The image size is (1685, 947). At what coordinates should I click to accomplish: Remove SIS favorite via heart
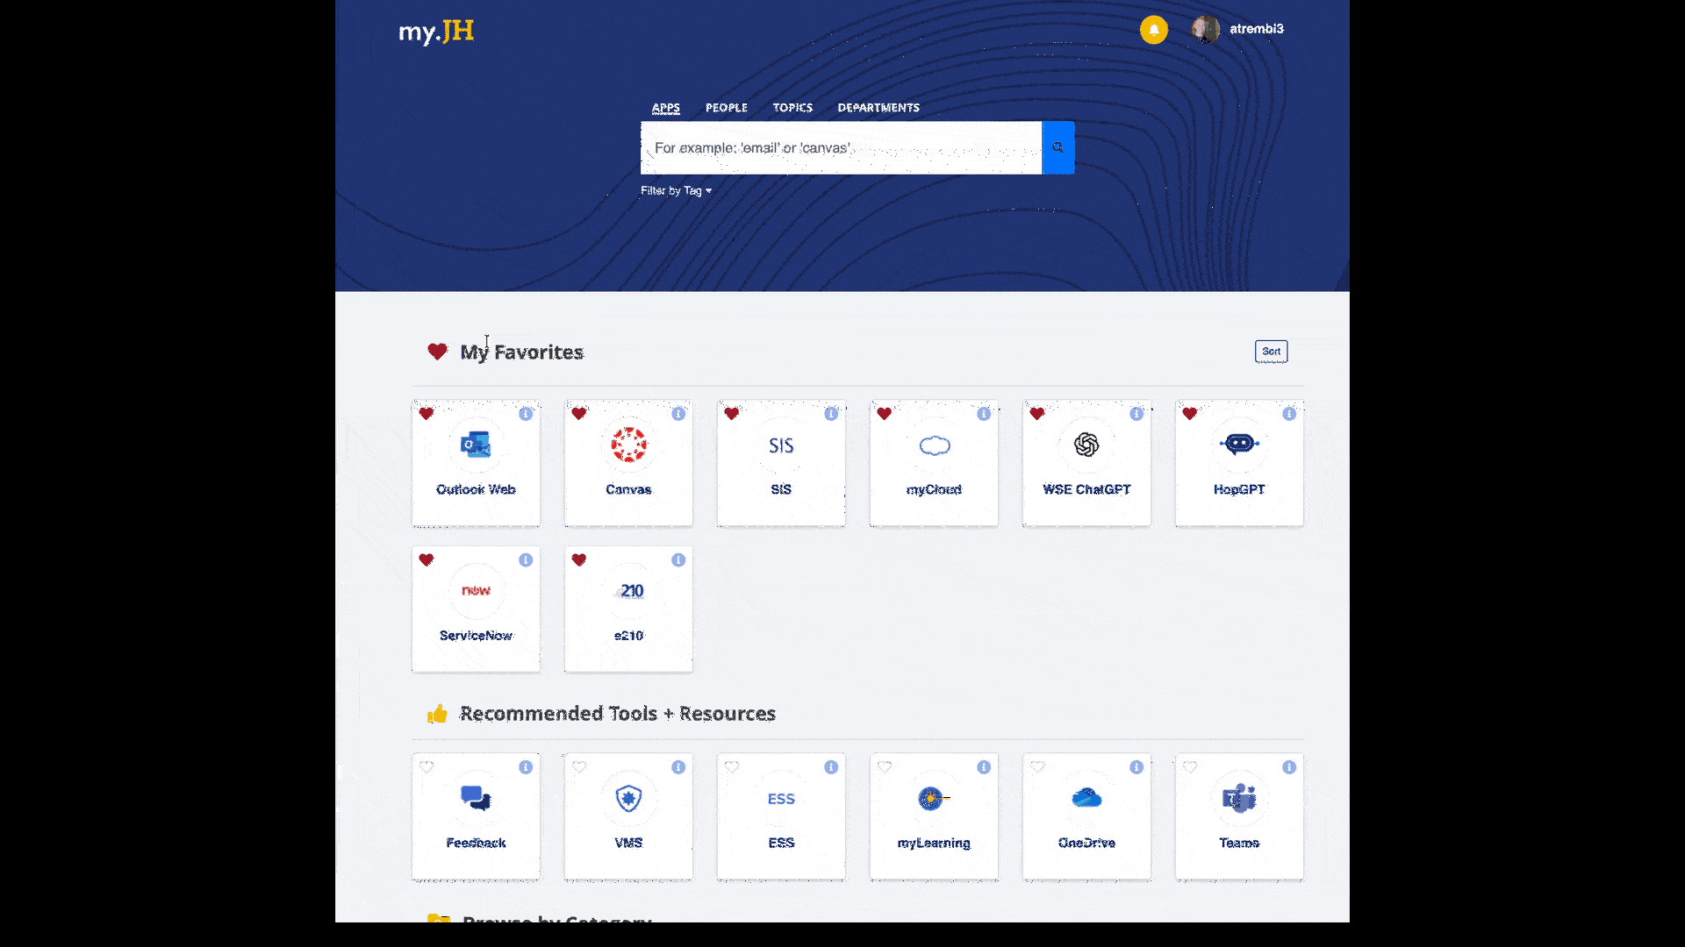732,414
